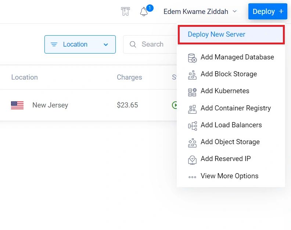The image size is (291, 230).
Task: Click the Deploy + button
Action: click(x=267, y=11)
